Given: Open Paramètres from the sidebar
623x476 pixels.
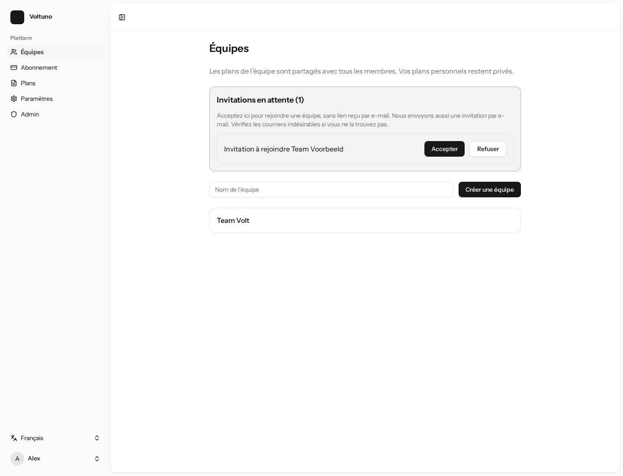Looking at the screenshot, I should coord(55,99).
